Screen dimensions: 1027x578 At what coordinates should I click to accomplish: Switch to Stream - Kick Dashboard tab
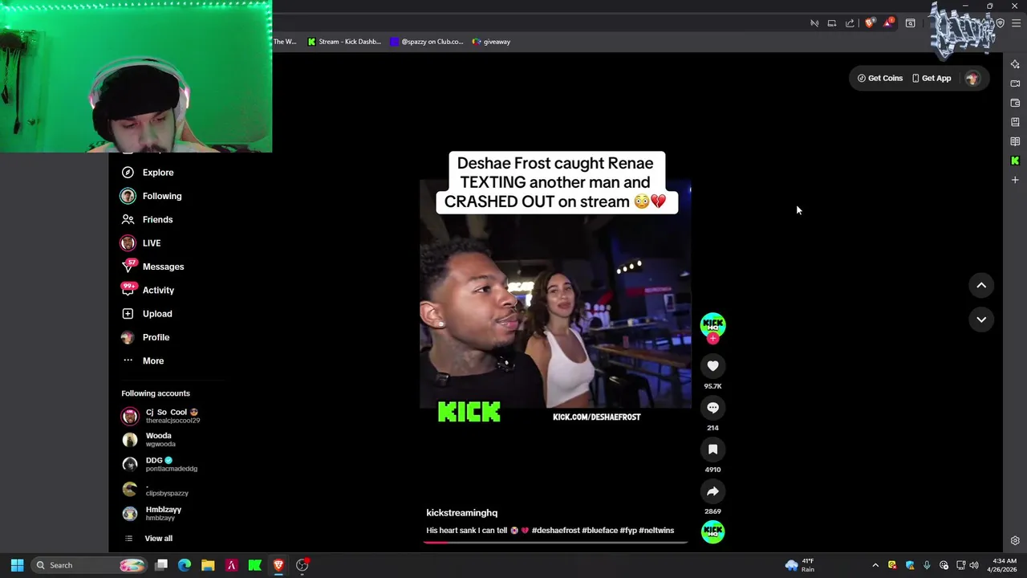click(344, 42)
